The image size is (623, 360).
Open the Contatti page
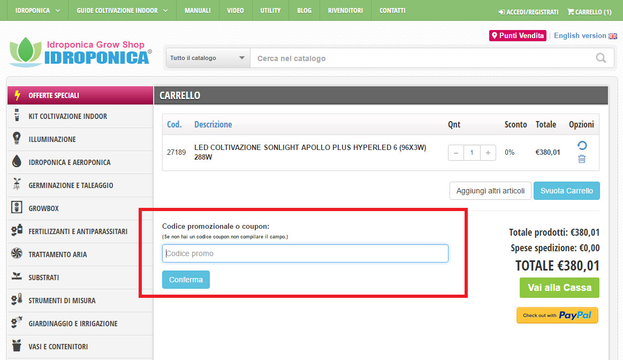[x=392, y=10]
